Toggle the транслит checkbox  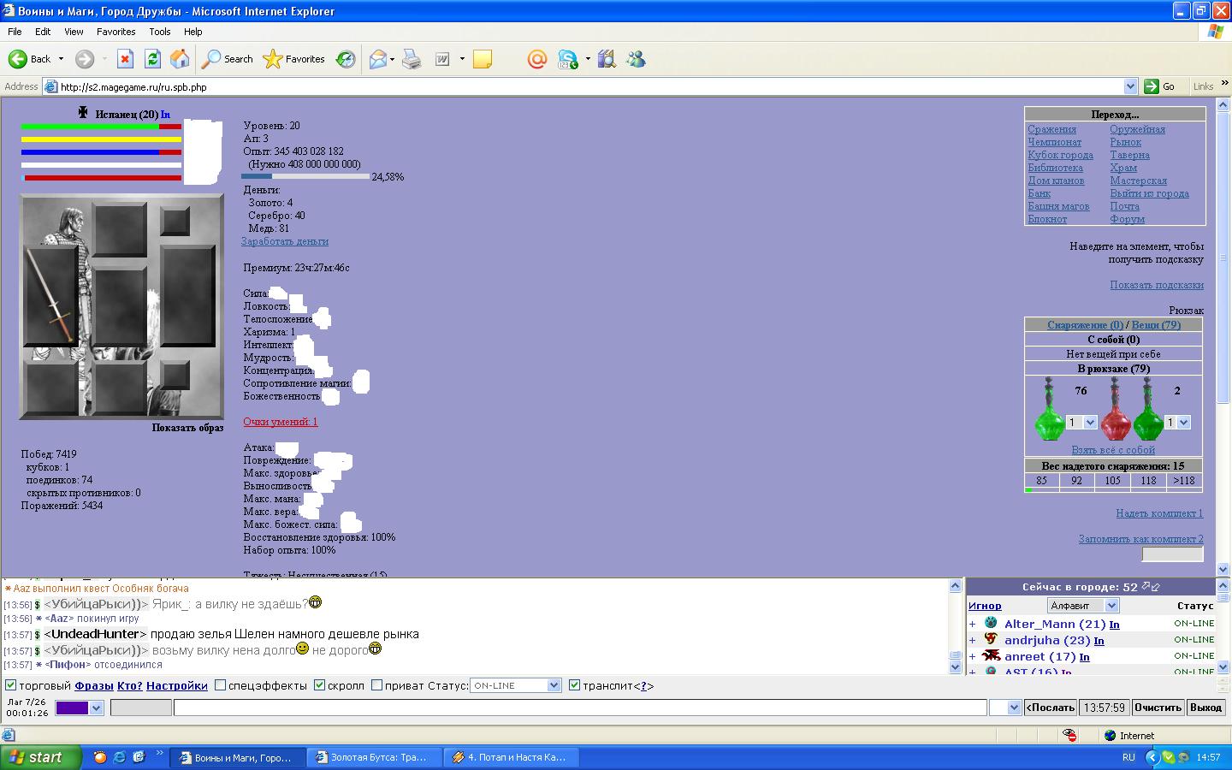point(574,685)
